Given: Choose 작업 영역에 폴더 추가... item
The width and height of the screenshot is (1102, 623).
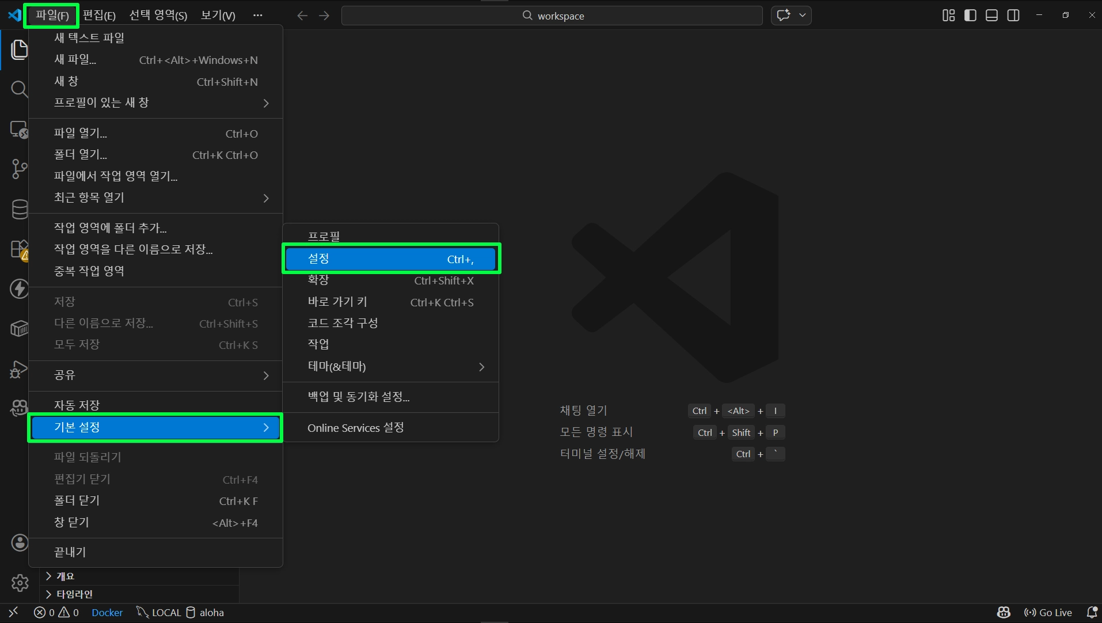Looking at the screenshot, I should click(x=155, y=228).
